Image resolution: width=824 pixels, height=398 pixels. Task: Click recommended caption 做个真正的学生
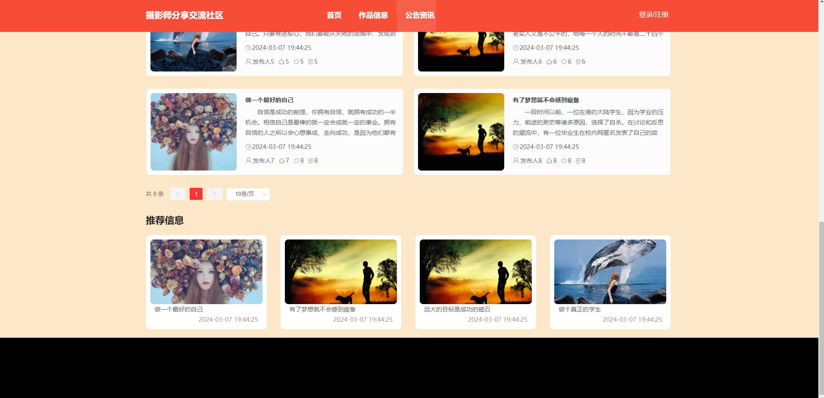pos(580,309)
